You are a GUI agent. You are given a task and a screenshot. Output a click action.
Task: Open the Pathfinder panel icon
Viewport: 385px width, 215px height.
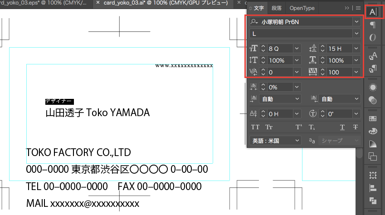click(373, 200)
